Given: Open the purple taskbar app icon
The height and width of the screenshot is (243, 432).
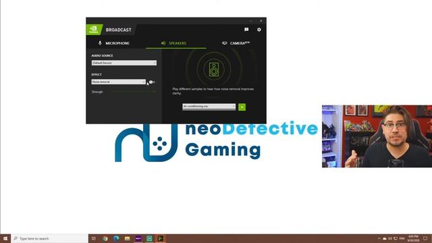Looking at the screenshot, I should pos(138,238).
